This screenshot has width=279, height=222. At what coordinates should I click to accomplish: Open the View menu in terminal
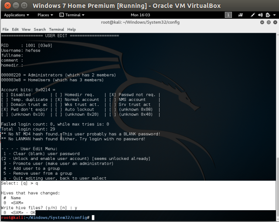[26, 29]
